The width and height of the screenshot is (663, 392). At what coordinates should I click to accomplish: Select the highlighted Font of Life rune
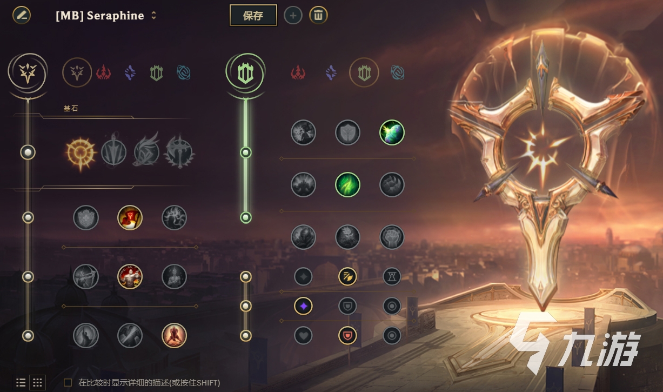(x=392, y=132)
